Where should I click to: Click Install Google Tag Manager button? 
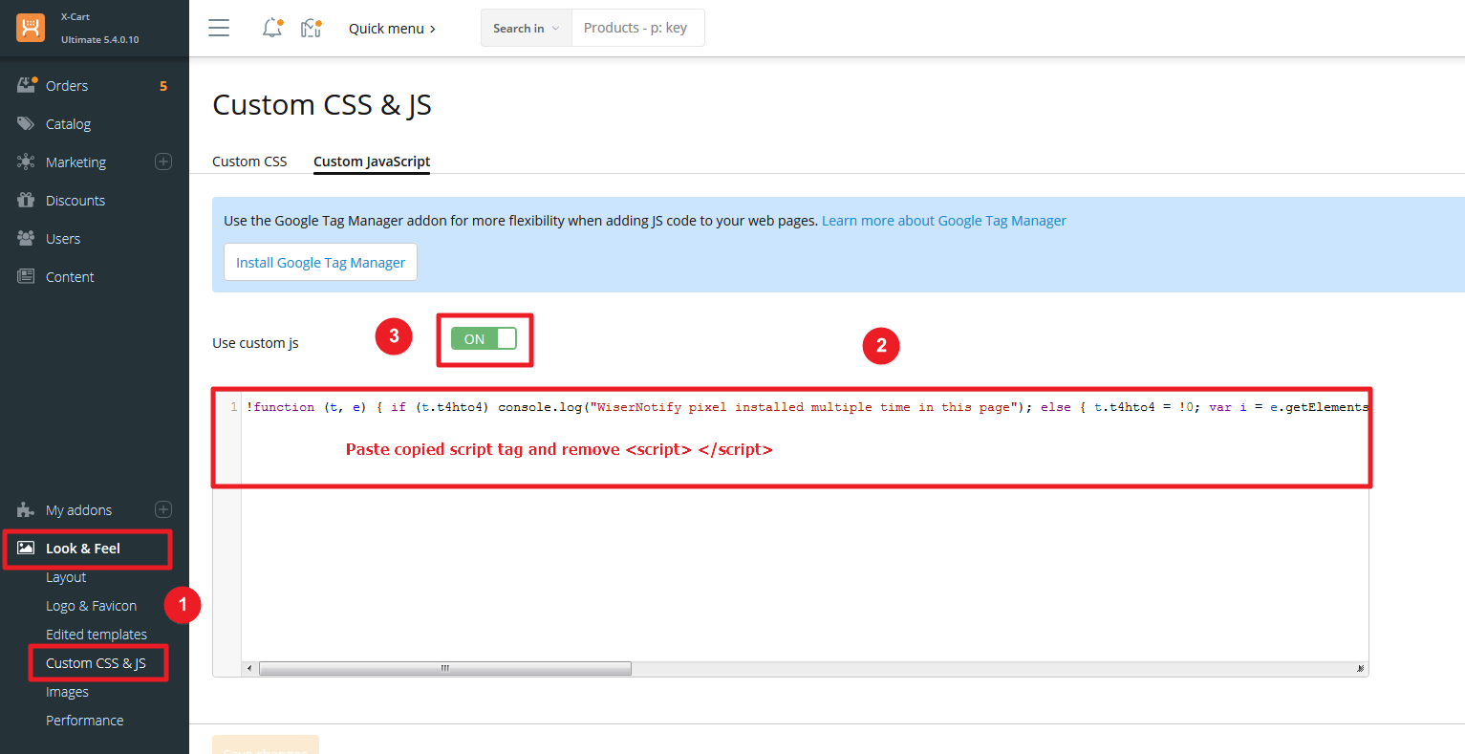(x=320, y=262)
